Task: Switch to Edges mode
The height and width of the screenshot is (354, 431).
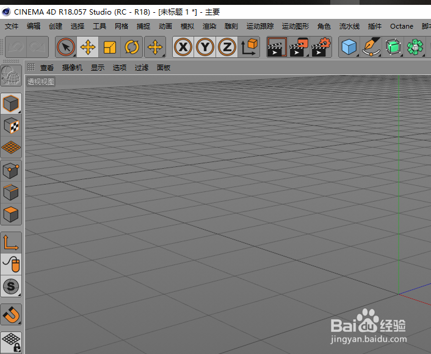Action: pyautogui.click(x=11, y=193)
